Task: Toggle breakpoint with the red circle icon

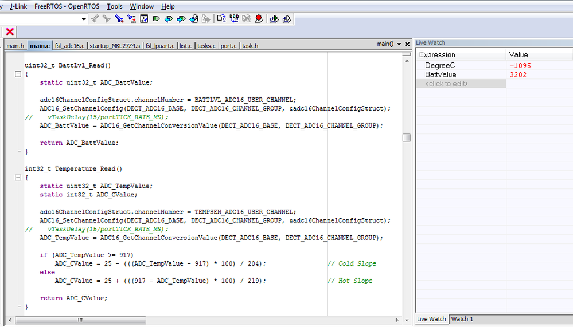Action: click(259, 19)
